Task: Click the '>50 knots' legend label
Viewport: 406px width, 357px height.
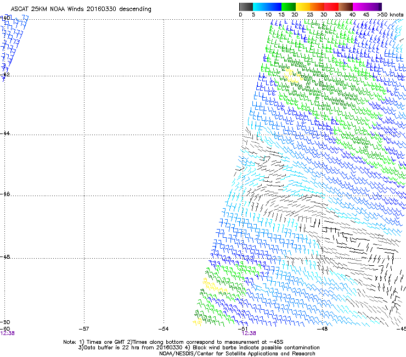Action: tap(390, 15)
